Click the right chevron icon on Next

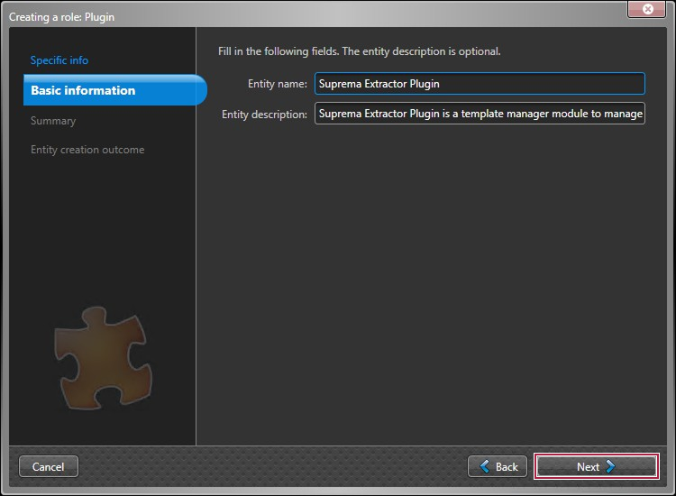tap(610, 466)
